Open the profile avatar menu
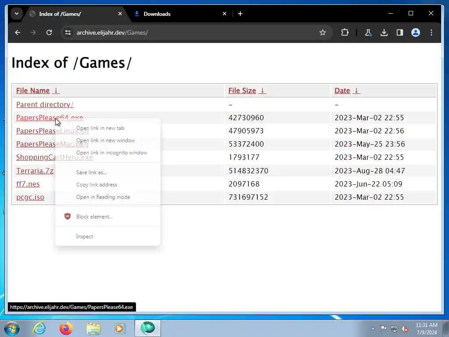 pyautogui.click(x=416, y=32)
